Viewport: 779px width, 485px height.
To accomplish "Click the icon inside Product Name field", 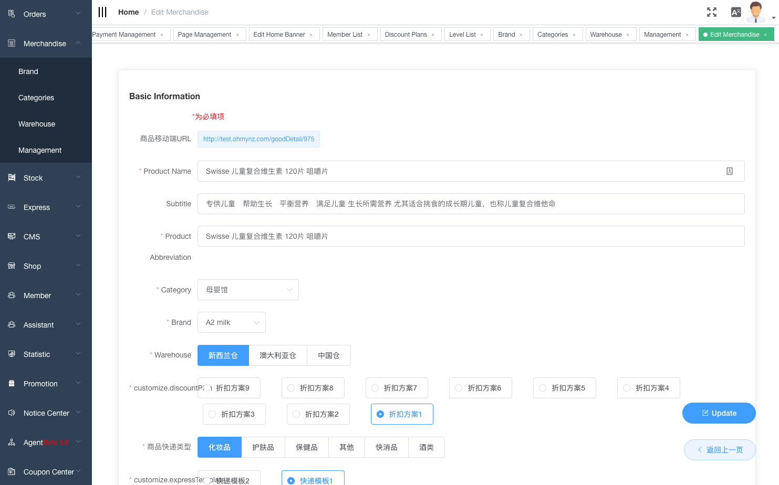I will coord(729,171).
